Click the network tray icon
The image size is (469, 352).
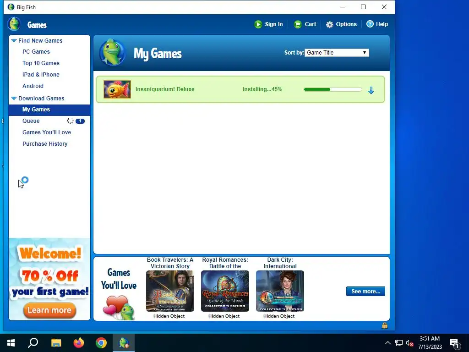pos(399,343)
